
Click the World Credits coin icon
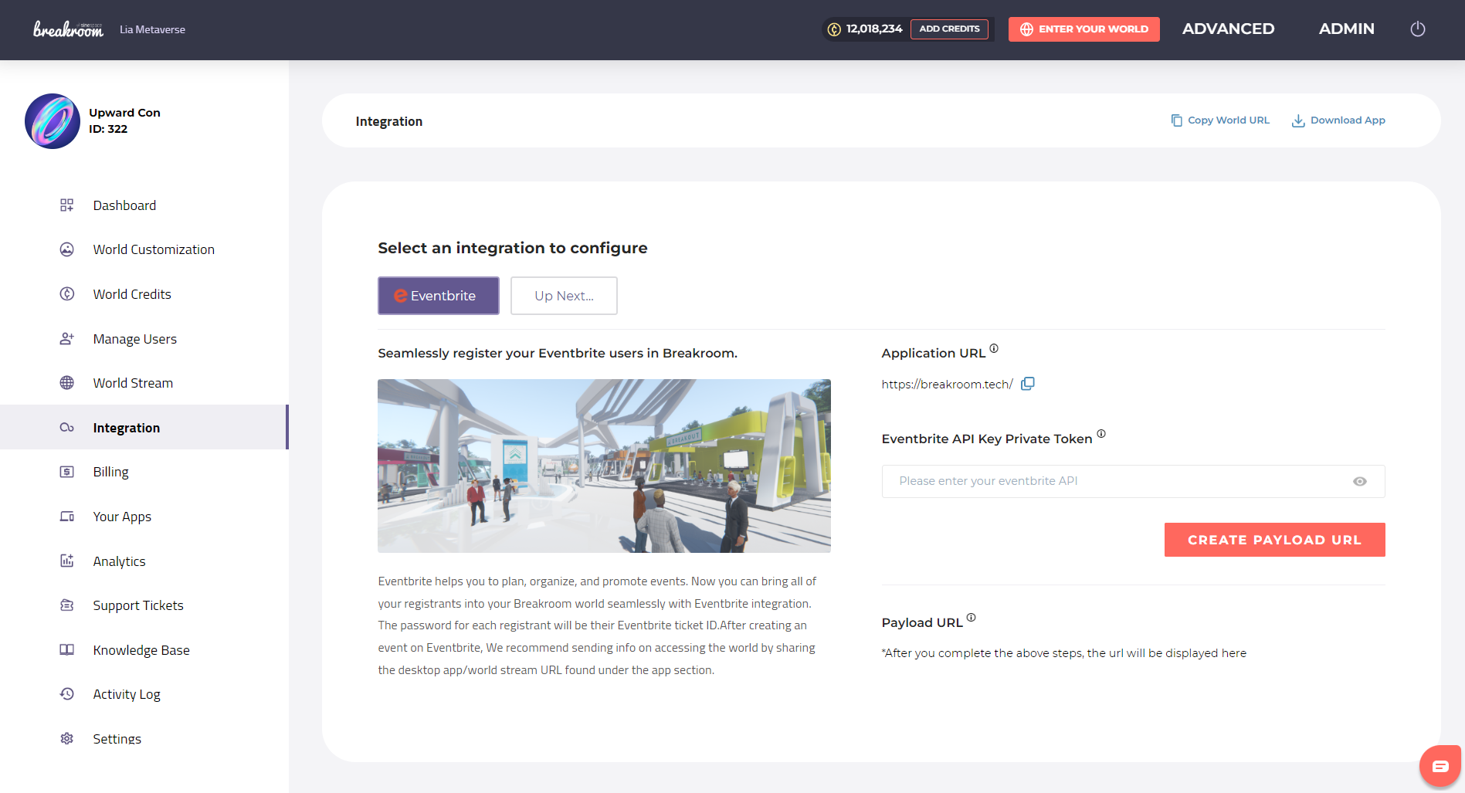click(x=67, y=294)
